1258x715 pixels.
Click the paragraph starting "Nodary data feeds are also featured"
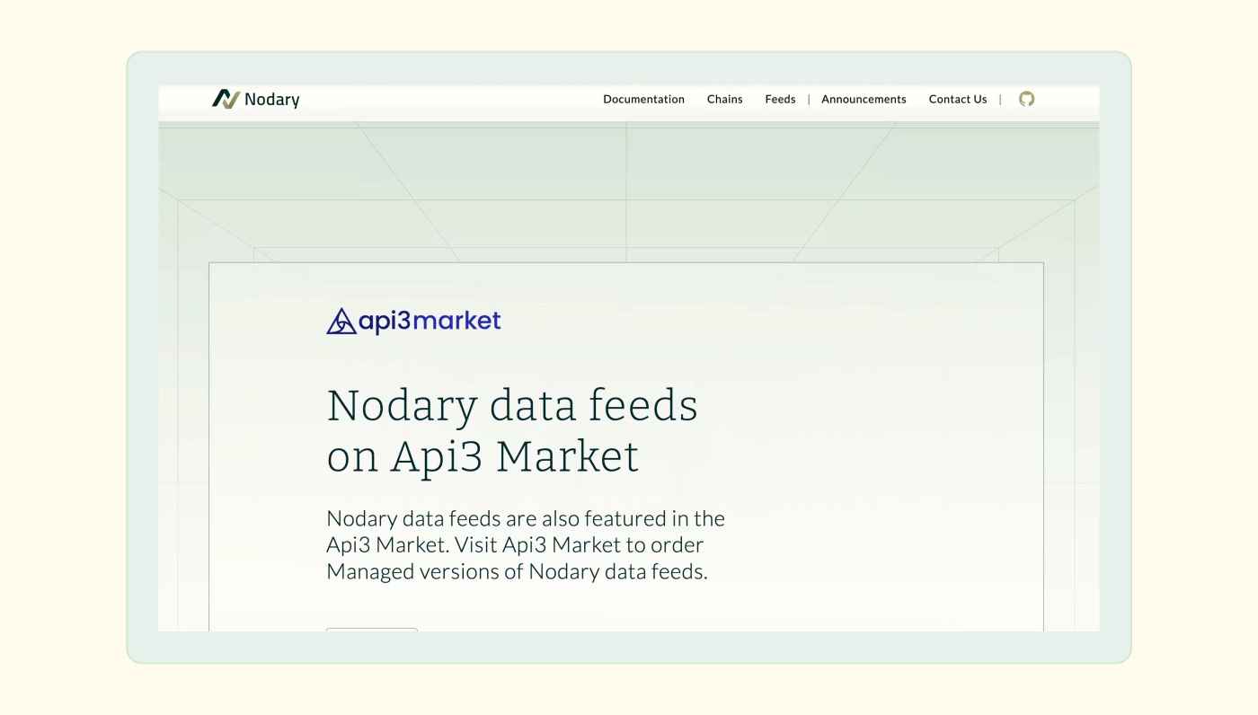(526, 545)
